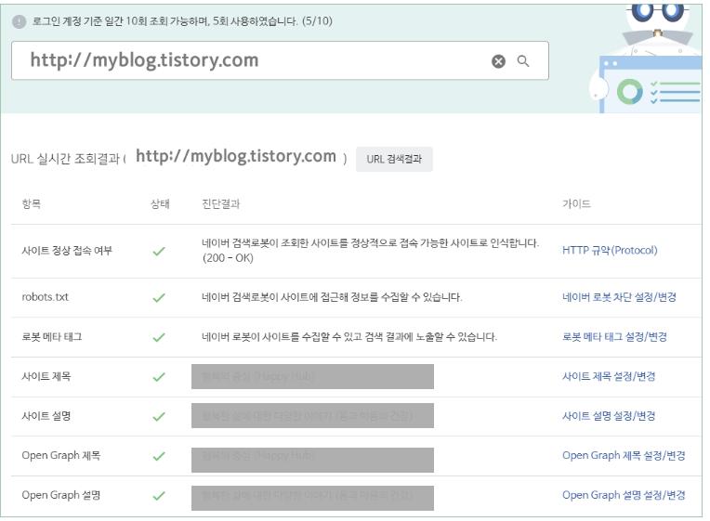The image size is (710, 521).
Task: Click the URL input field containing myblog.tistory.com
Action: [x=280, y=60]
